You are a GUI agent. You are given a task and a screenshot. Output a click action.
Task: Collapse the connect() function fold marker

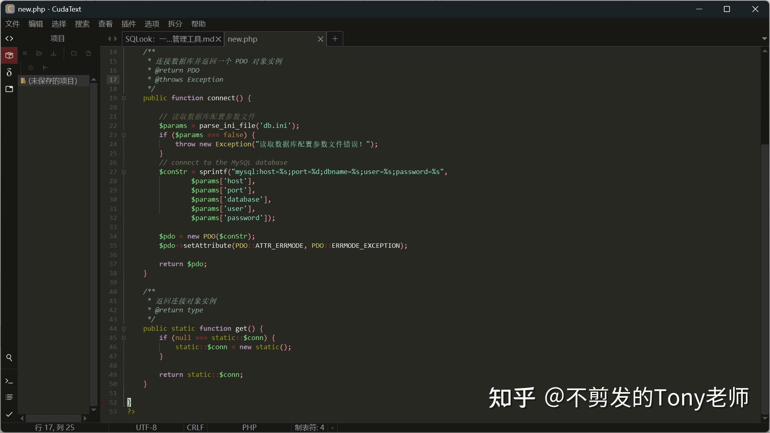pos(124,98)
